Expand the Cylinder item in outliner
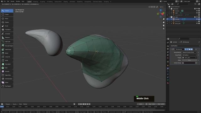 coord(171,19)
